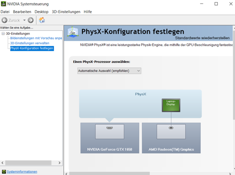The width and height of the screenshot is (235, 175).
Task: Open the Hilfe menu
Action: [88, 12]
